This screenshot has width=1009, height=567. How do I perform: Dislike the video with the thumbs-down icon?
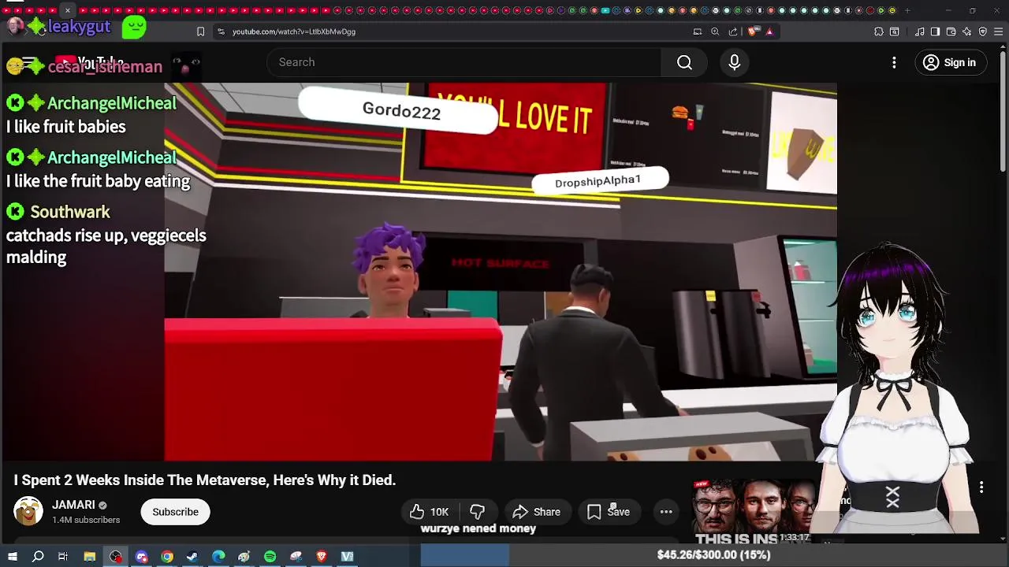[x=477, y=512]
